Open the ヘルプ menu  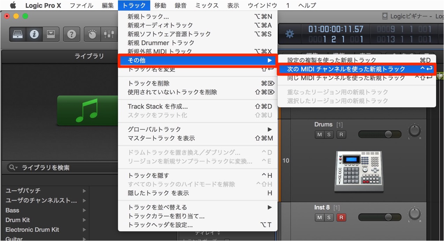[x=307, y=5]
